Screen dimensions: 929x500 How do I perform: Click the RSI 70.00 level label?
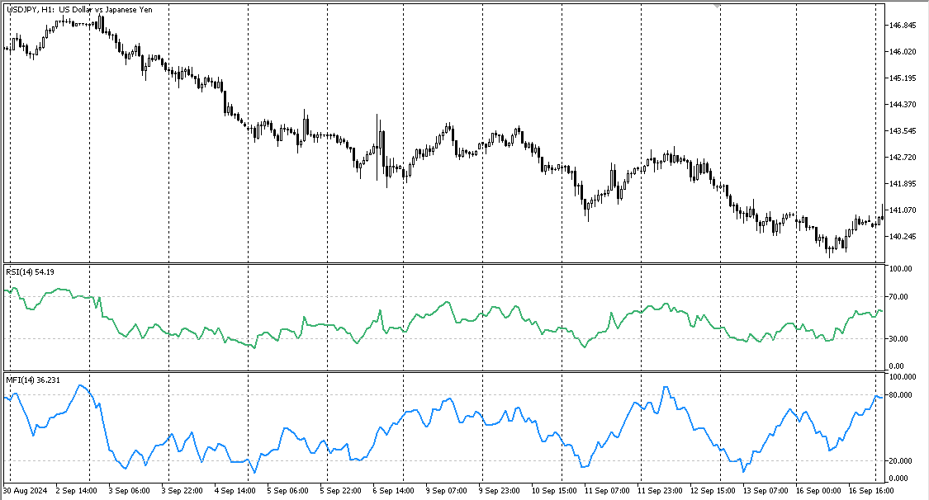tap(898, 297)
